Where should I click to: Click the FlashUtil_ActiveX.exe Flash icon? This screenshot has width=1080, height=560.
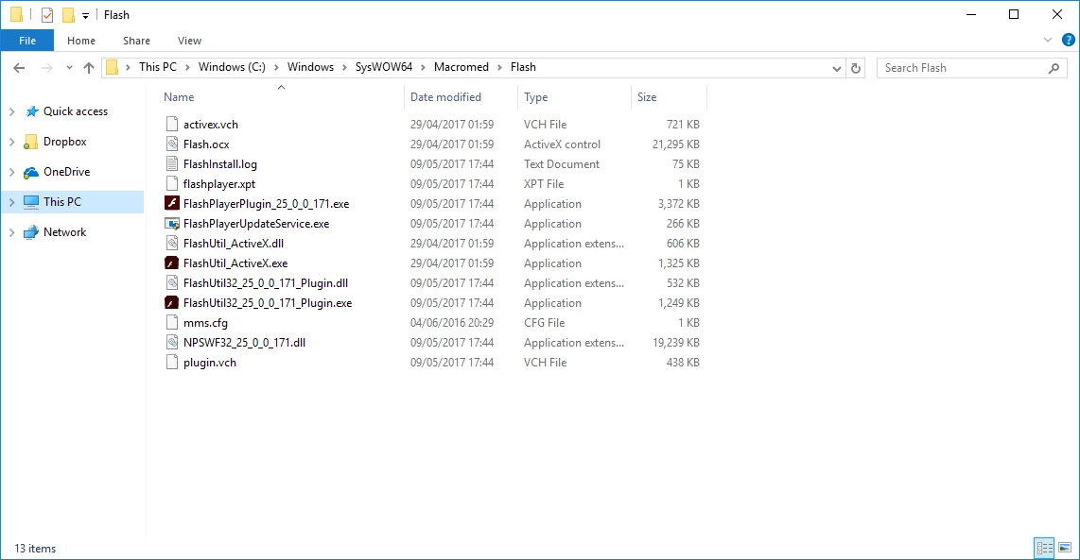pos(171,263)
